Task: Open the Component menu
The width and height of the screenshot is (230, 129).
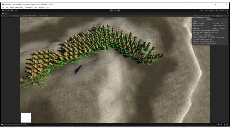Action: (29, 7)
